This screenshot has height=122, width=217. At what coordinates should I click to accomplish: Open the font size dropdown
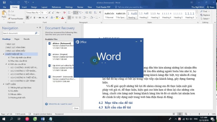click(46, 12)
